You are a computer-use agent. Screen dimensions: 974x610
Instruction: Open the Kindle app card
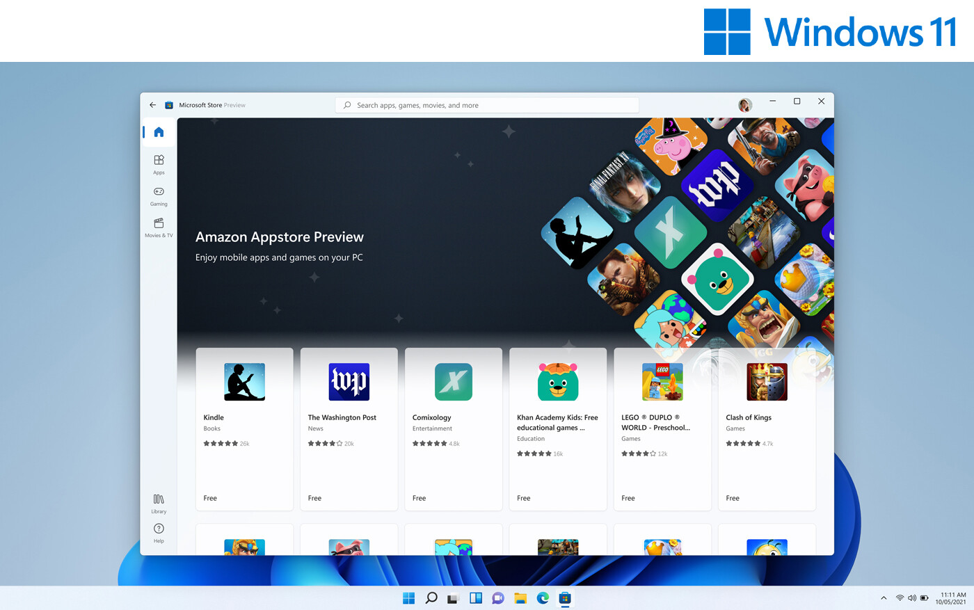click(x=244, y=429)
